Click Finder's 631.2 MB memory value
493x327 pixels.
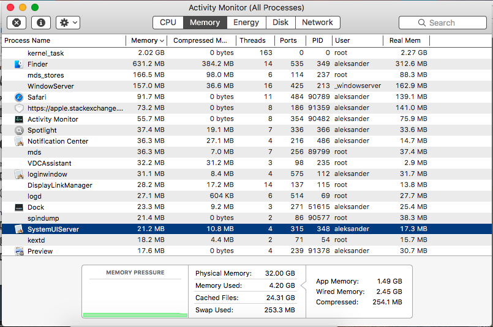click(148, 64)
